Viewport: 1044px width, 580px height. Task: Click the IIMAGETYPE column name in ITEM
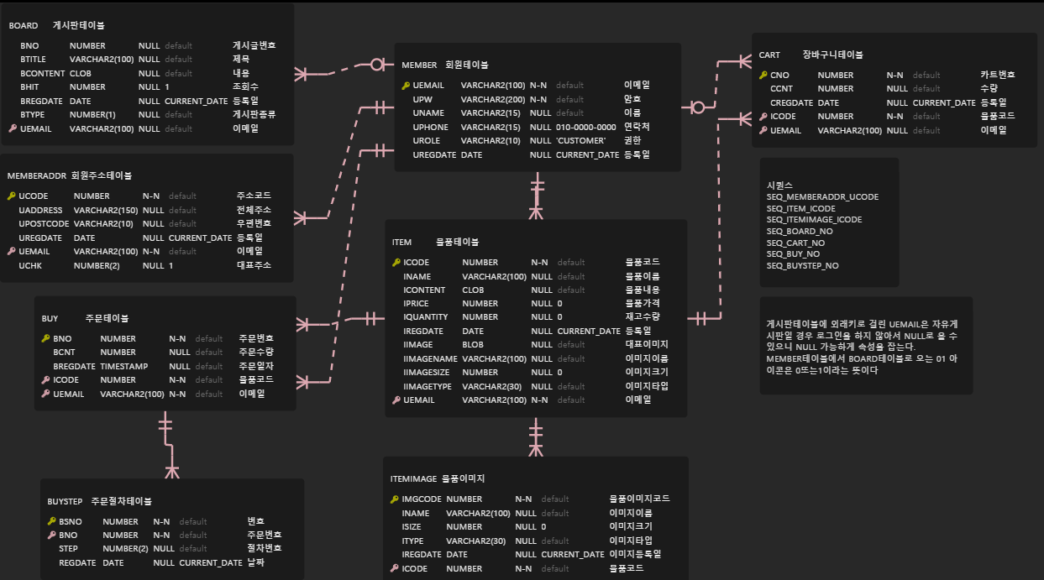pyautogui.click(x=428, y=386)
